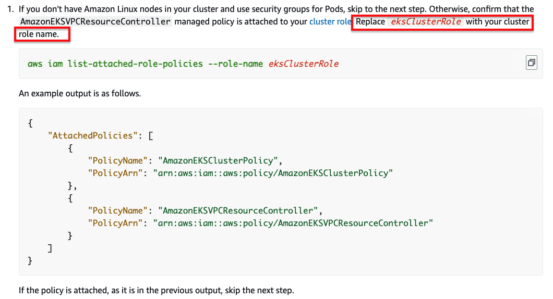Click the AmazonEKSClusterPolicy ARN string
The height and width of the screenshot is (299, 553).
273,173
